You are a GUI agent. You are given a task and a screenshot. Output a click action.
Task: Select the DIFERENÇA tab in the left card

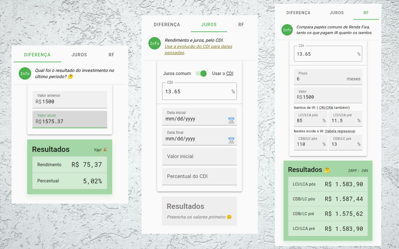click(x=37, y=55)
